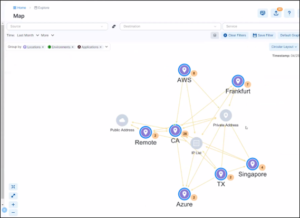The width and height of the screenshot is (300, 218).
Task: Expand the Last Month time dropdown
Action: tap(28, 35)
